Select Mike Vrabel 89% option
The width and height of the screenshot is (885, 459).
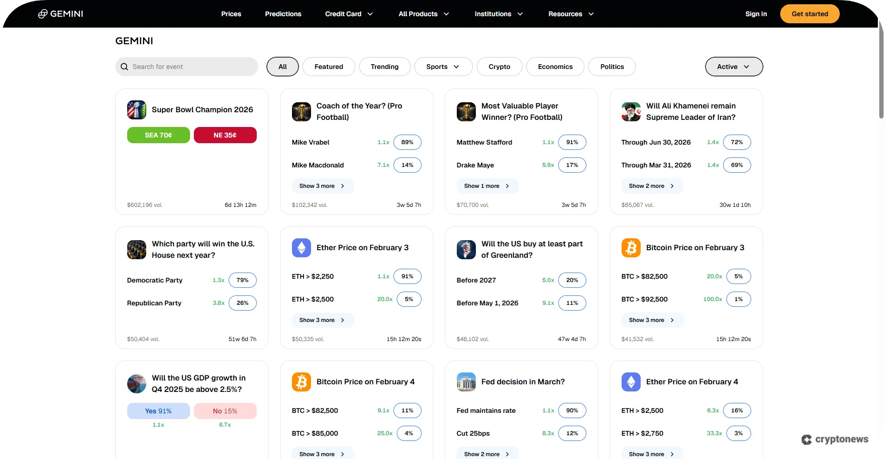(x=407, y=142)
